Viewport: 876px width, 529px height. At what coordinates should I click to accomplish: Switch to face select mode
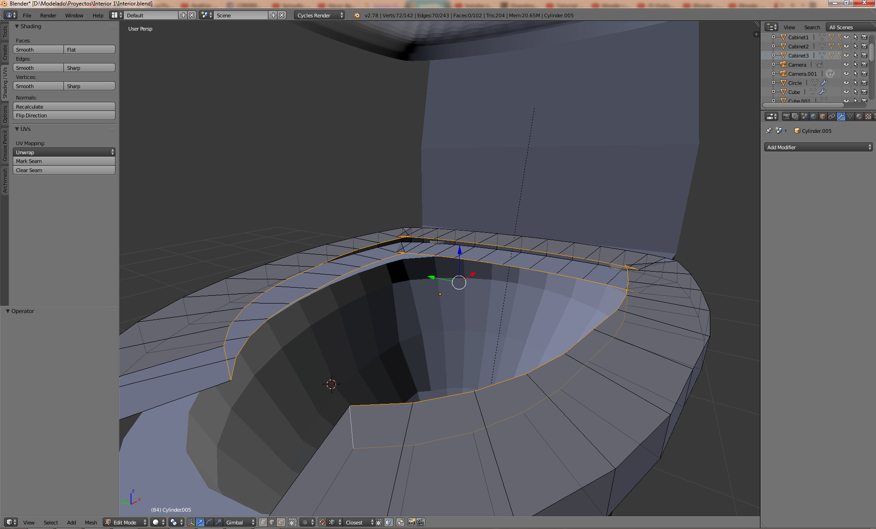click(x=281, y=522)
